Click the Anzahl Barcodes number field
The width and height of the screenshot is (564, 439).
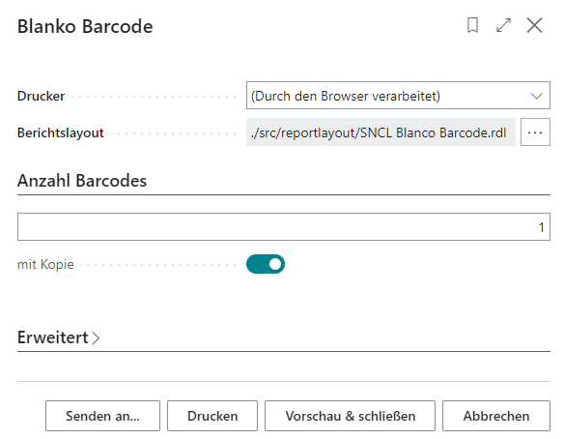point(284,227)
